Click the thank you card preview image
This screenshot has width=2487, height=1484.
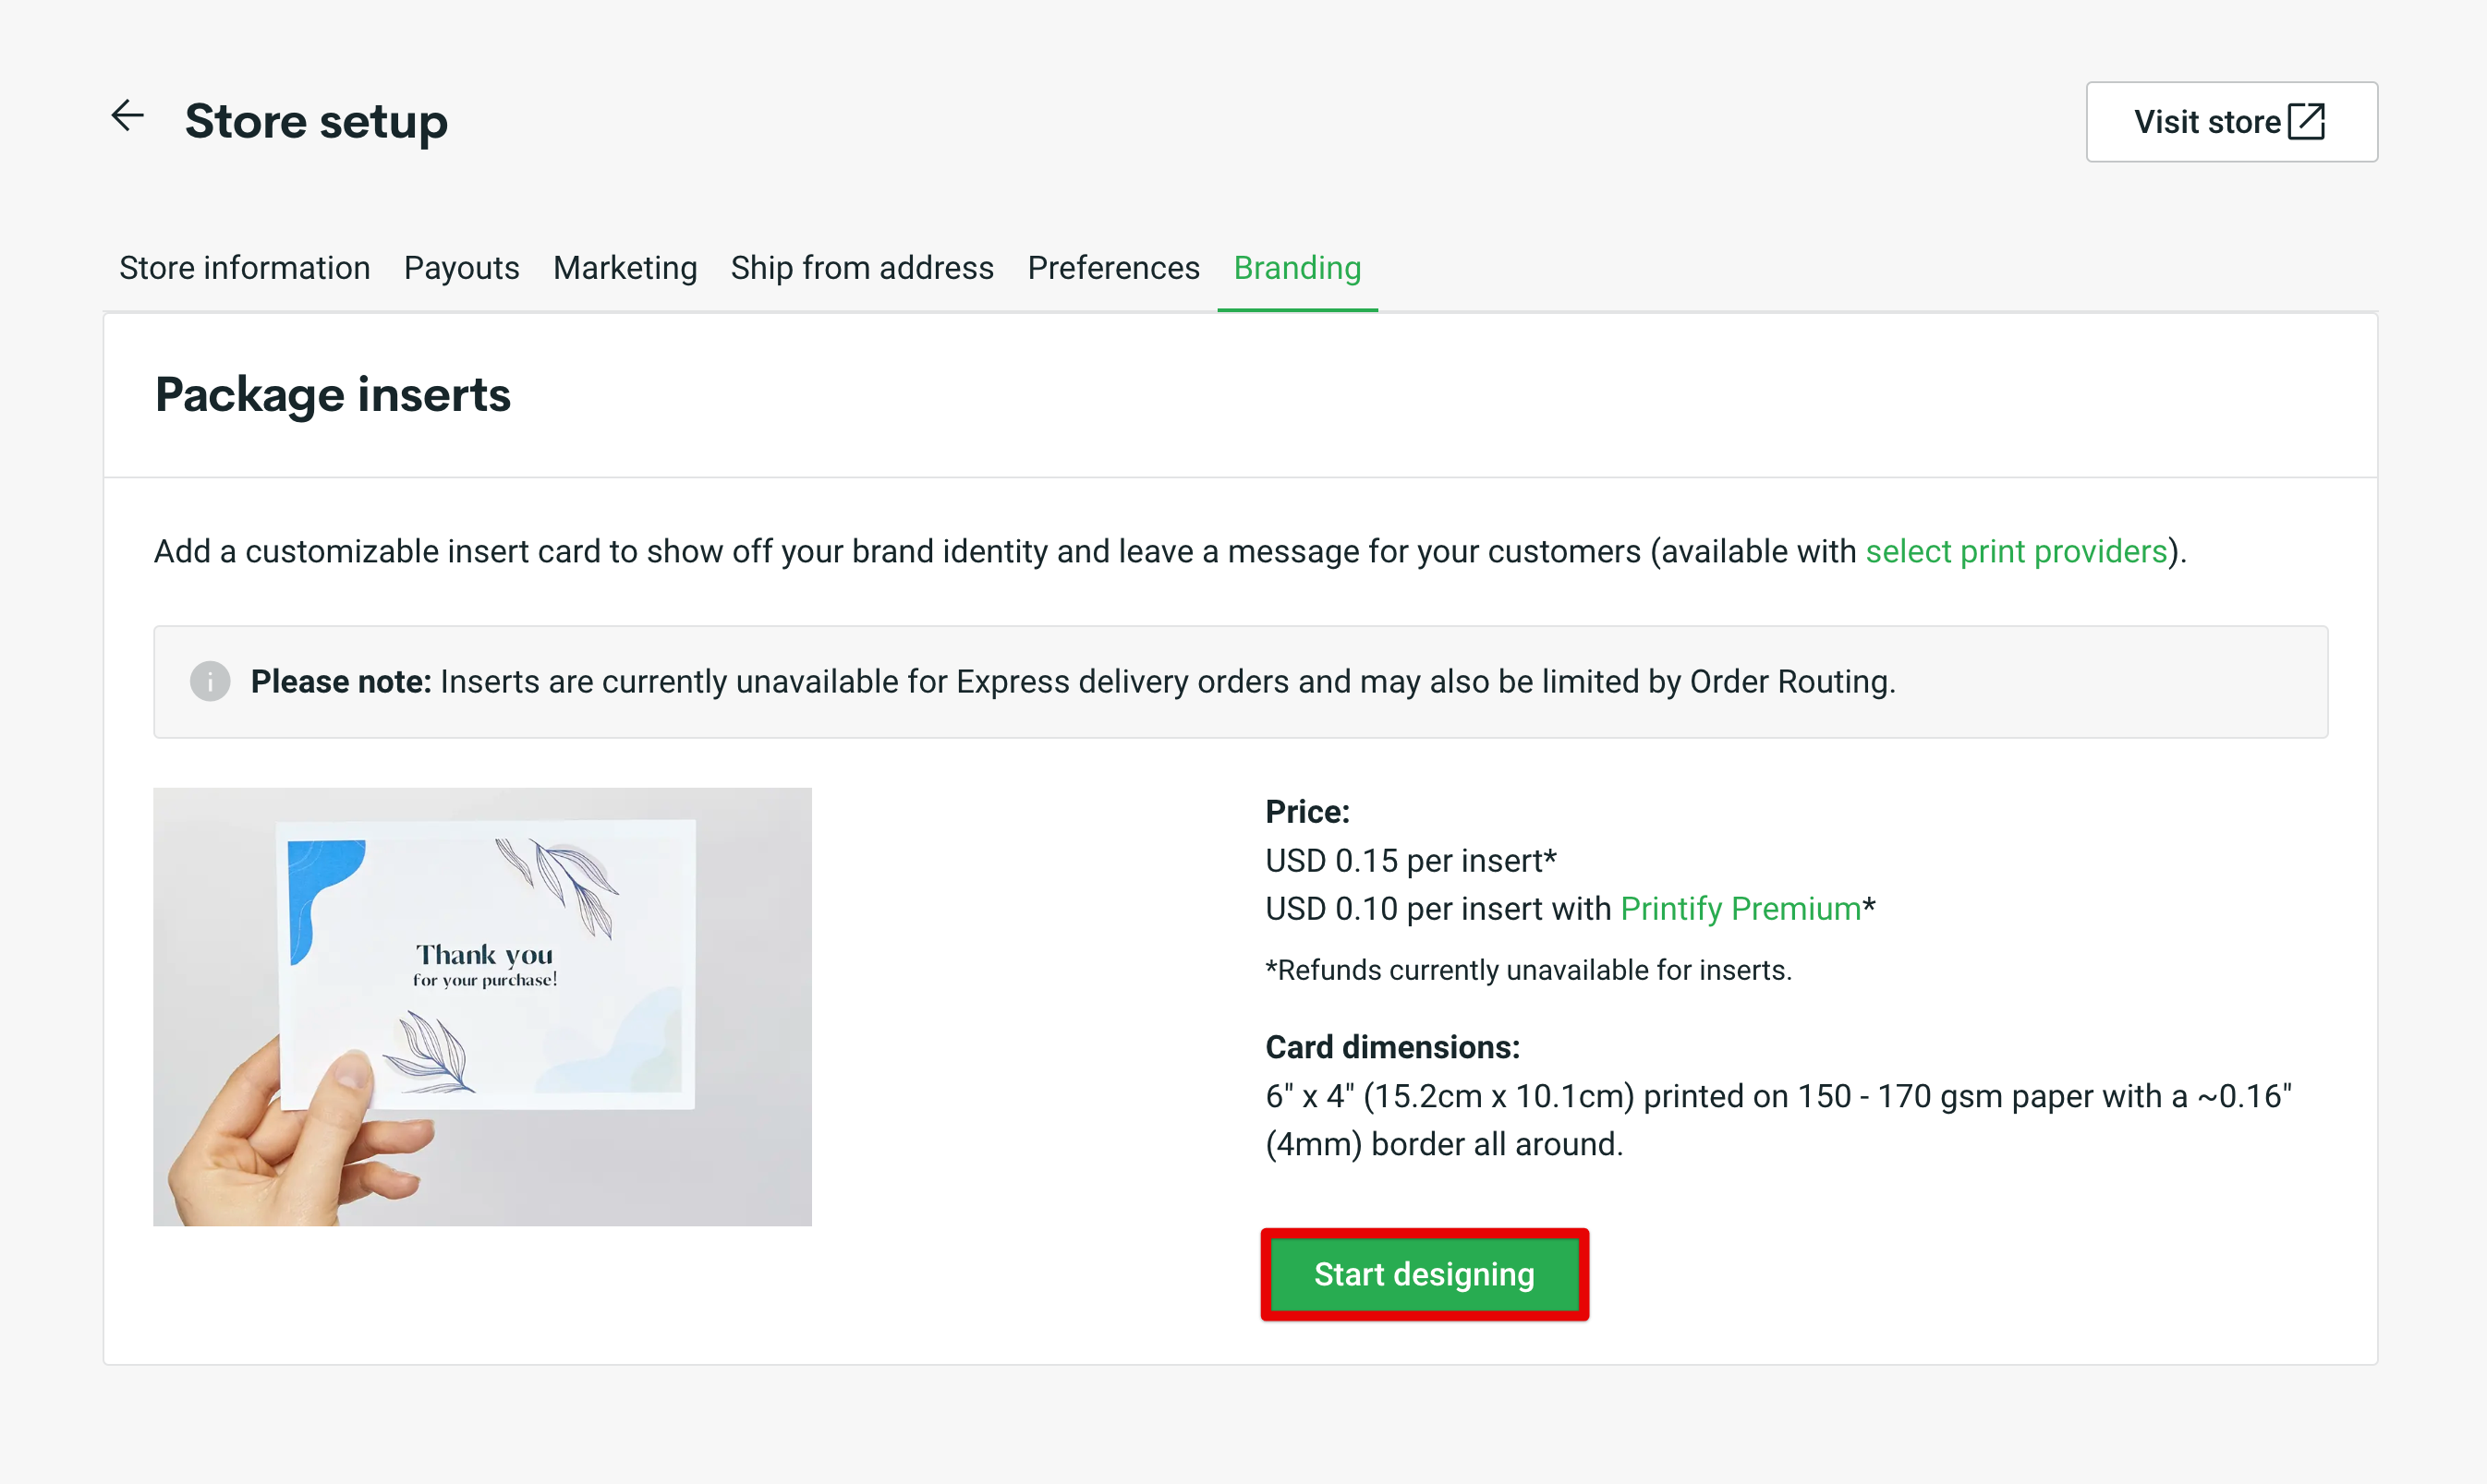[x=482, y=1007]
